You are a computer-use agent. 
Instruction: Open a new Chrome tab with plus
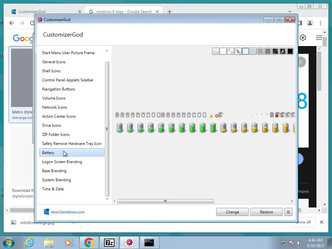click(x=169, y=12)
